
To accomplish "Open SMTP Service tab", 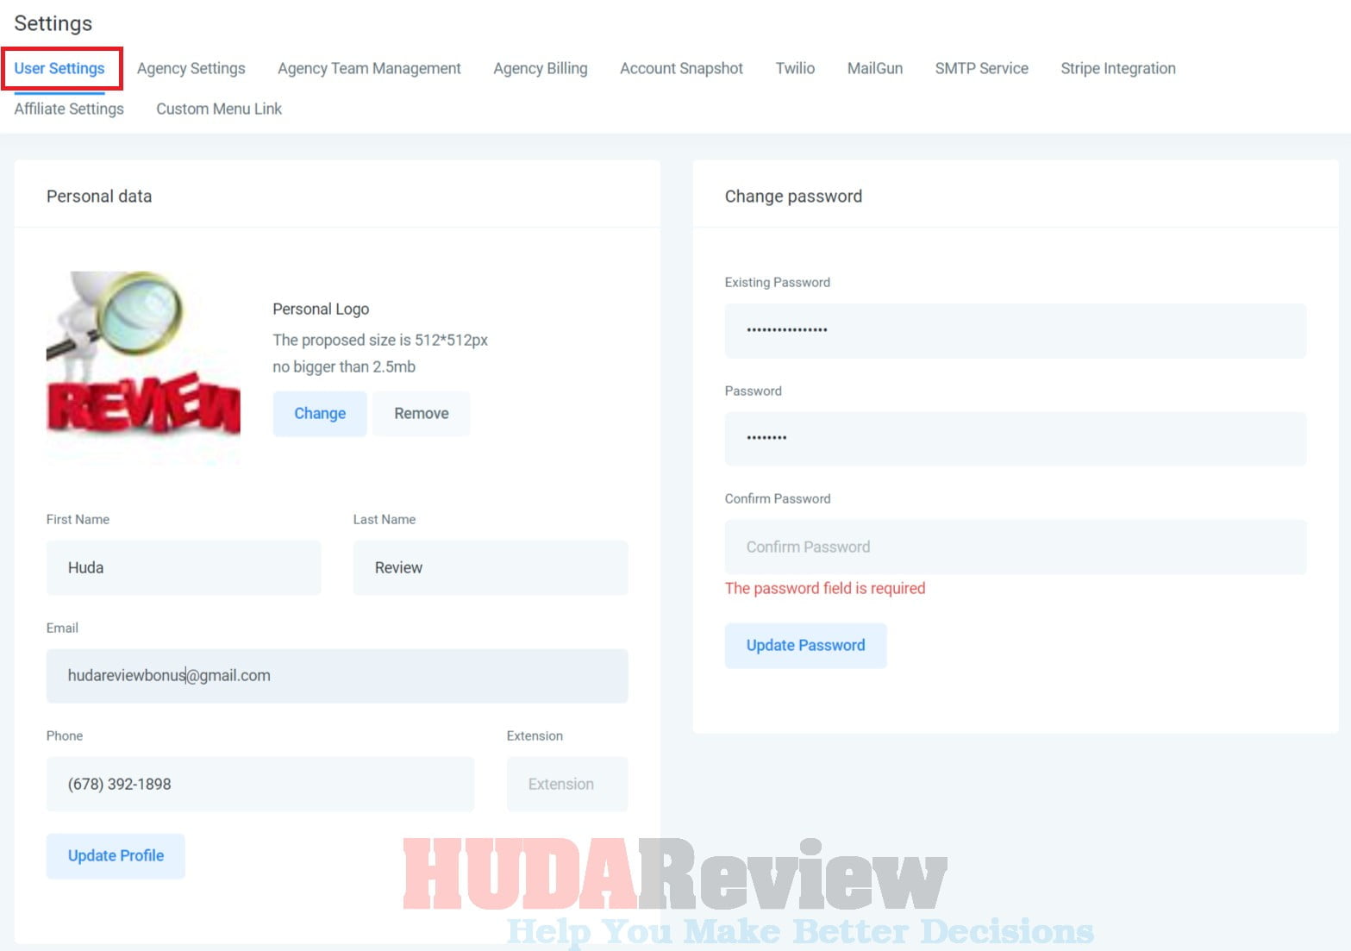I will (981, 68).
